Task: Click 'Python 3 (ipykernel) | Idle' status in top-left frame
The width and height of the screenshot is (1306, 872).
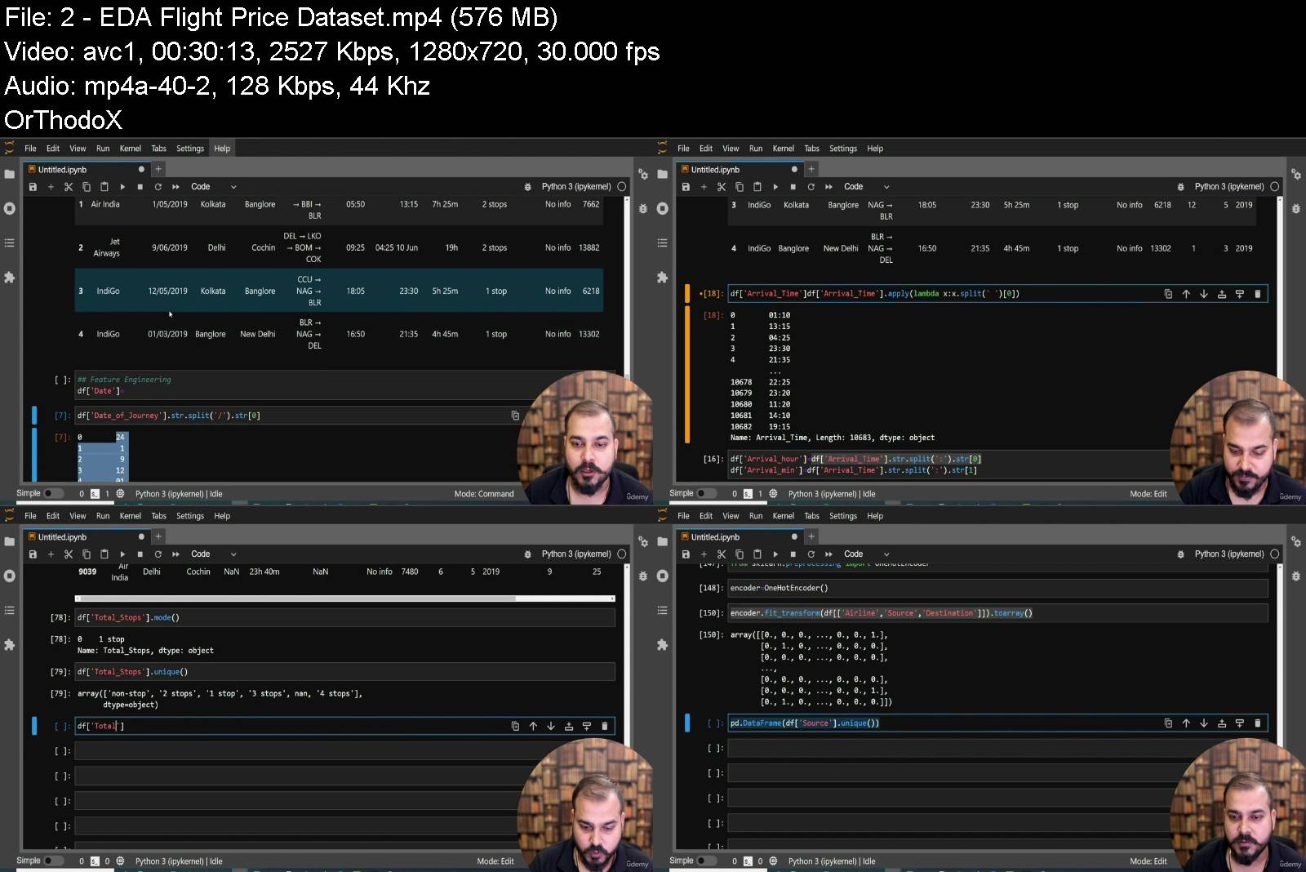Action: click(x=179, y=494)
